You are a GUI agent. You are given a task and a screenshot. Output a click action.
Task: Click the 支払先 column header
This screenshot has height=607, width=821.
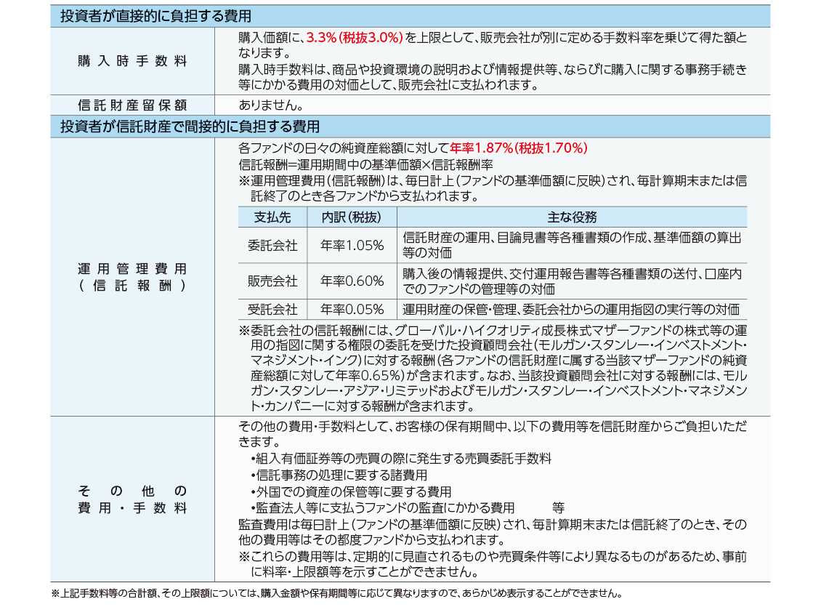tap(272, 217)
